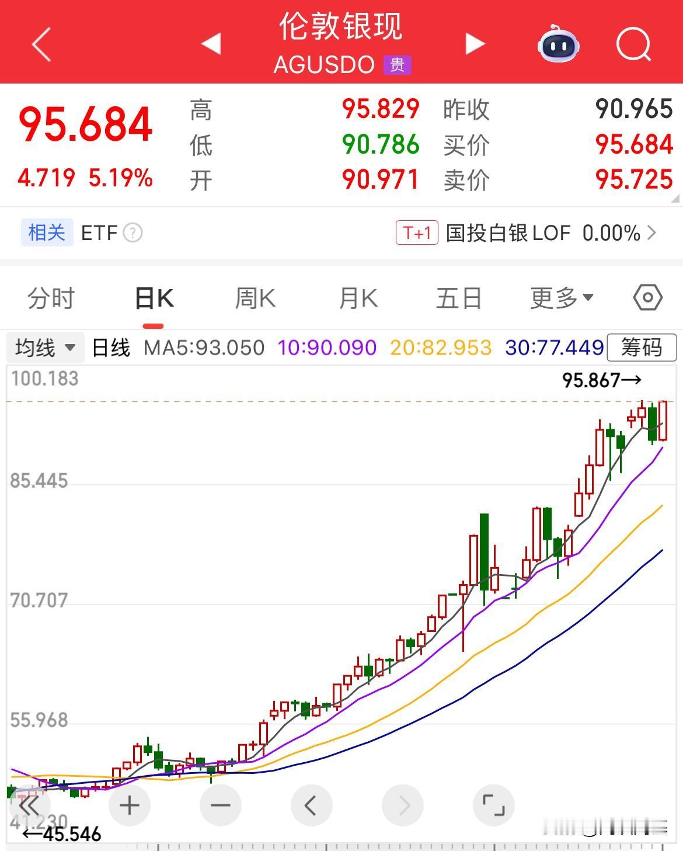Viewport: 683px width, 851px height.
Task: Pan the chart right with the right chevron
Action: pos(403,804)
